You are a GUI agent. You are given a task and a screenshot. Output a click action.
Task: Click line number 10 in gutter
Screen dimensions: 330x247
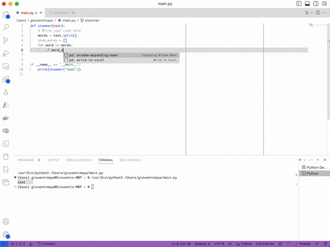coord(21,69)
